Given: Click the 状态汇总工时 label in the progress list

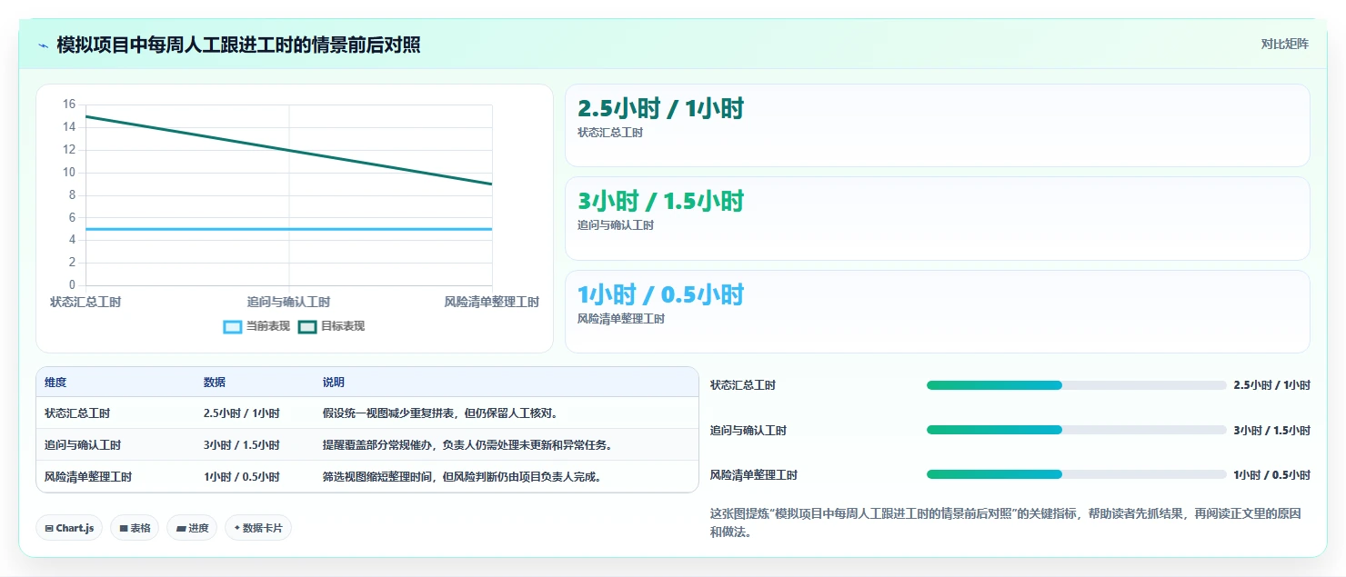Looking at the screenshot, I should click(x=743, y=385).
